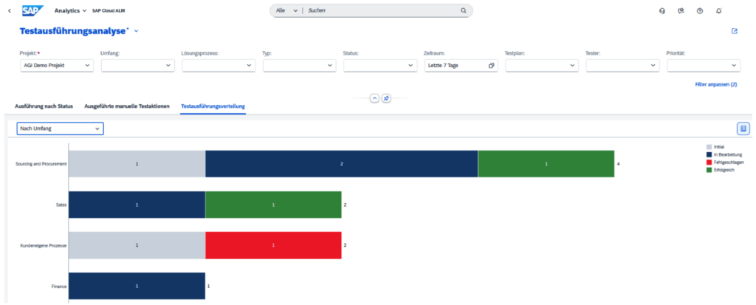Select Sales dark blue bar segment
Screen dimensions: 756x305
137,205
